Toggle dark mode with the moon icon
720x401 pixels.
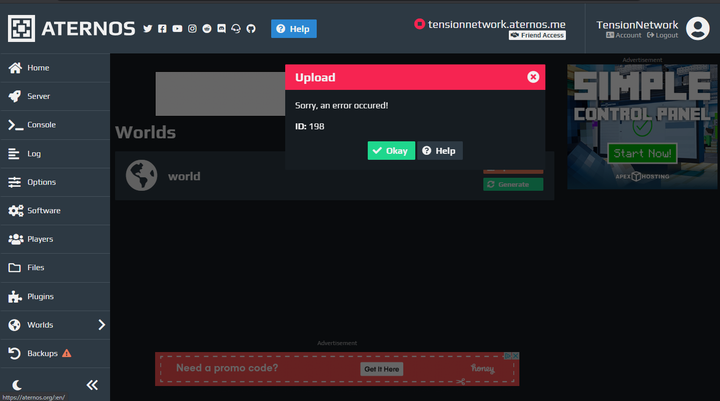[x=17, y=385]
